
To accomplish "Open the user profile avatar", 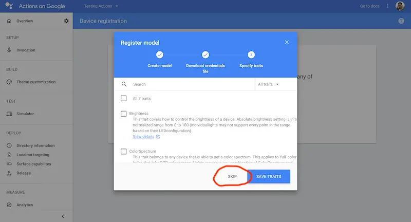I will tap(400, 6).
